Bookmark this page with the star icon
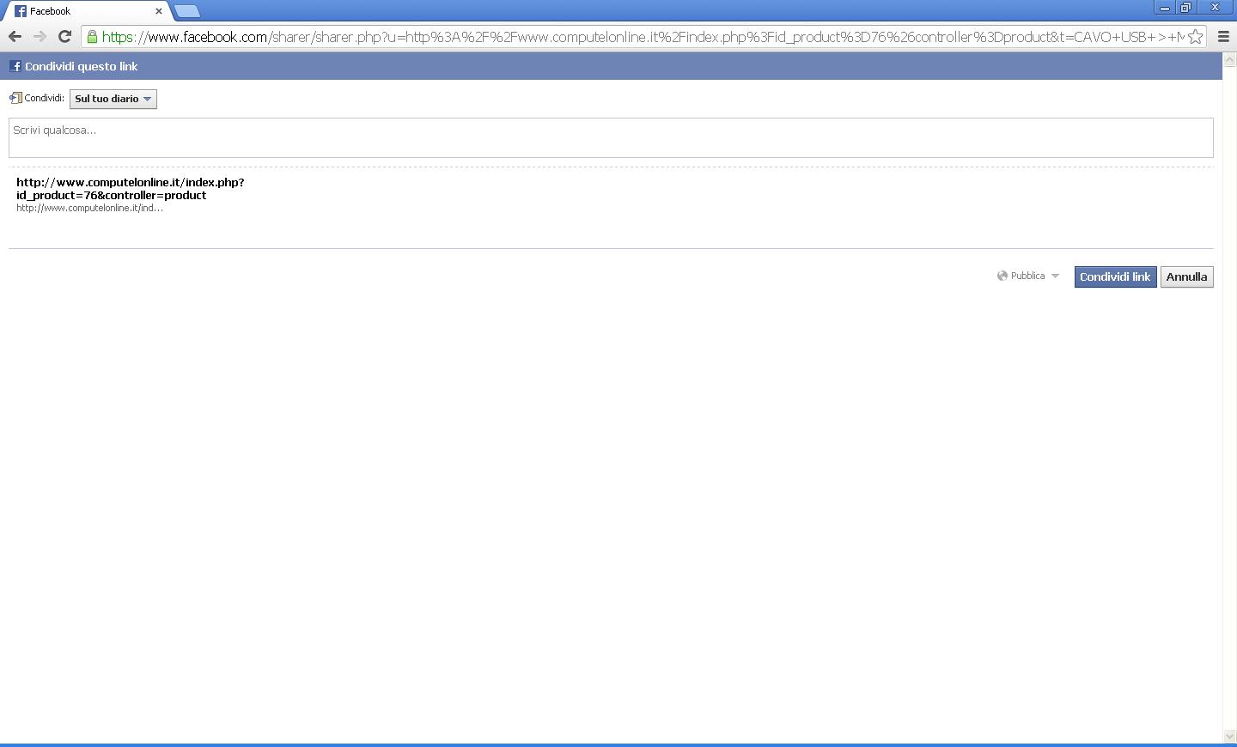The height and width of the screenshot is (747, 1237). coord(1195,37)
